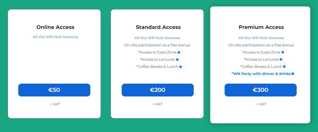The image size is (318, 132).
Task: Click blue dot beside Premium Access to Expo Zone
Action: tap(283, 52)
